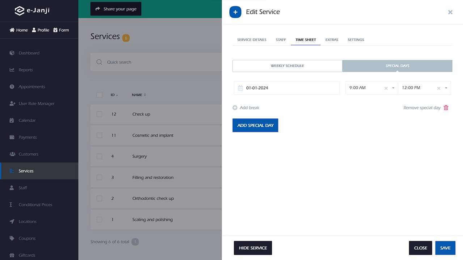Click Share your page button
463x260 pixels.
116,9
